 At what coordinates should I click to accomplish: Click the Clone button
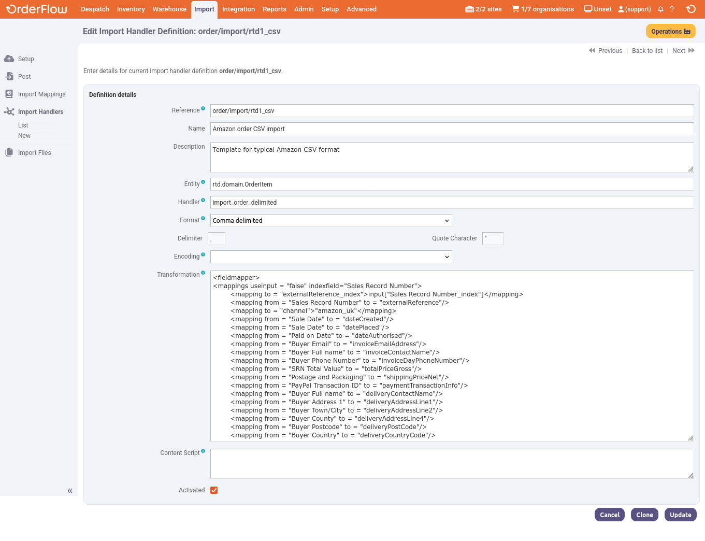pyautogui.click(x=644, y=515)
